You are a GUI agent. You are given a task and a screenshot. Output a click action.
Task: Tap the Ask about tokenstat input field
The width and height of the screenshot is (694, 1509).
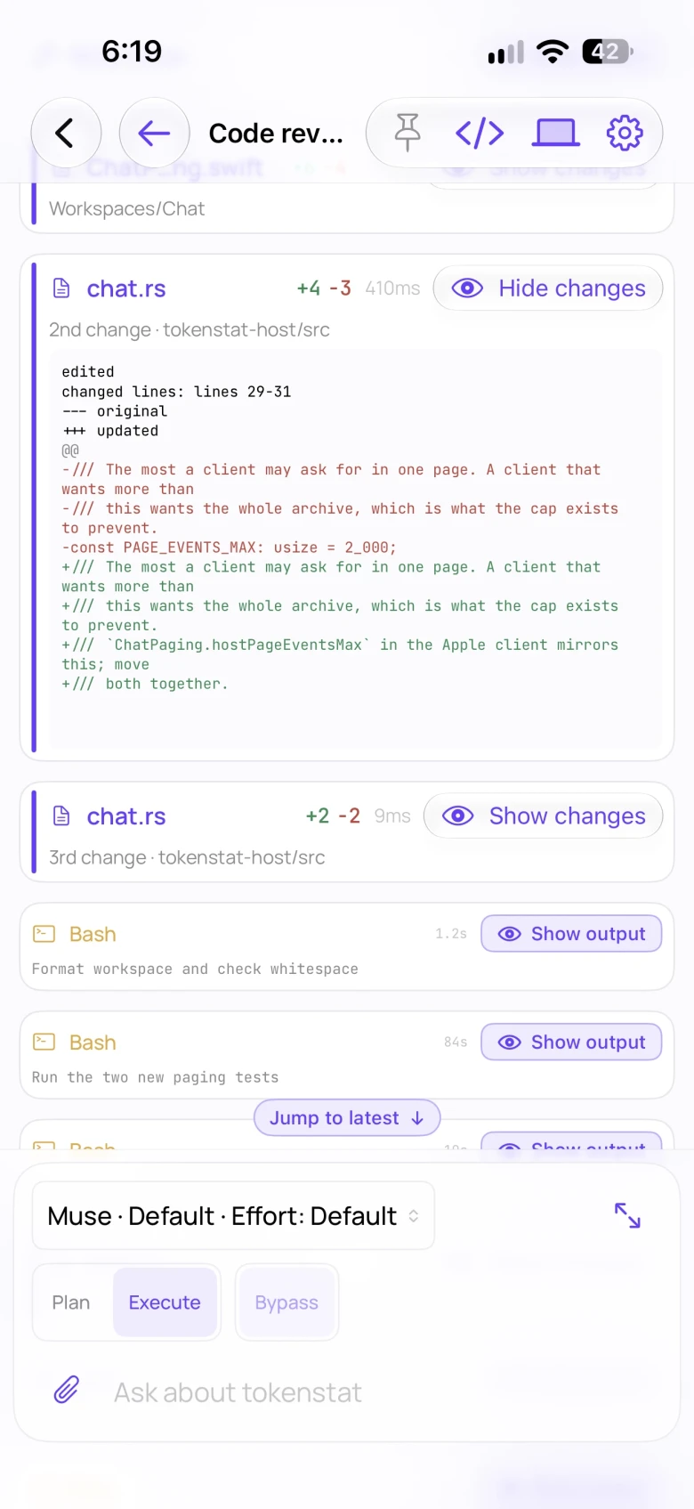[238, 1392]
